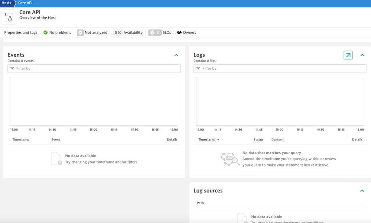Click the green No problems checkmark icon

46,33
